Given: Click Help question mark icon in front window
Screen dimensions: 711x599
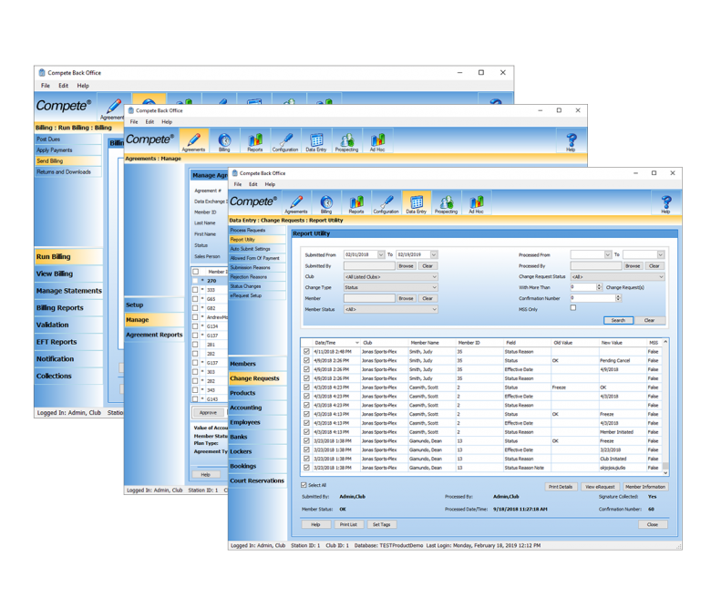Looking at the screenshot, I should click(x=665, y=203).
